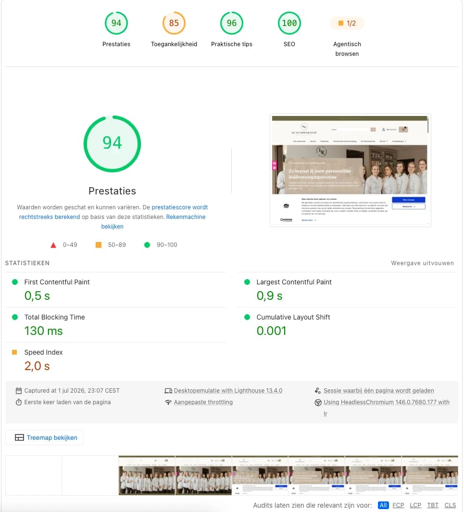Click the green dot beside First Contentful Paint
This screenshot has height=512, width=464.
(x=15, y=282)
